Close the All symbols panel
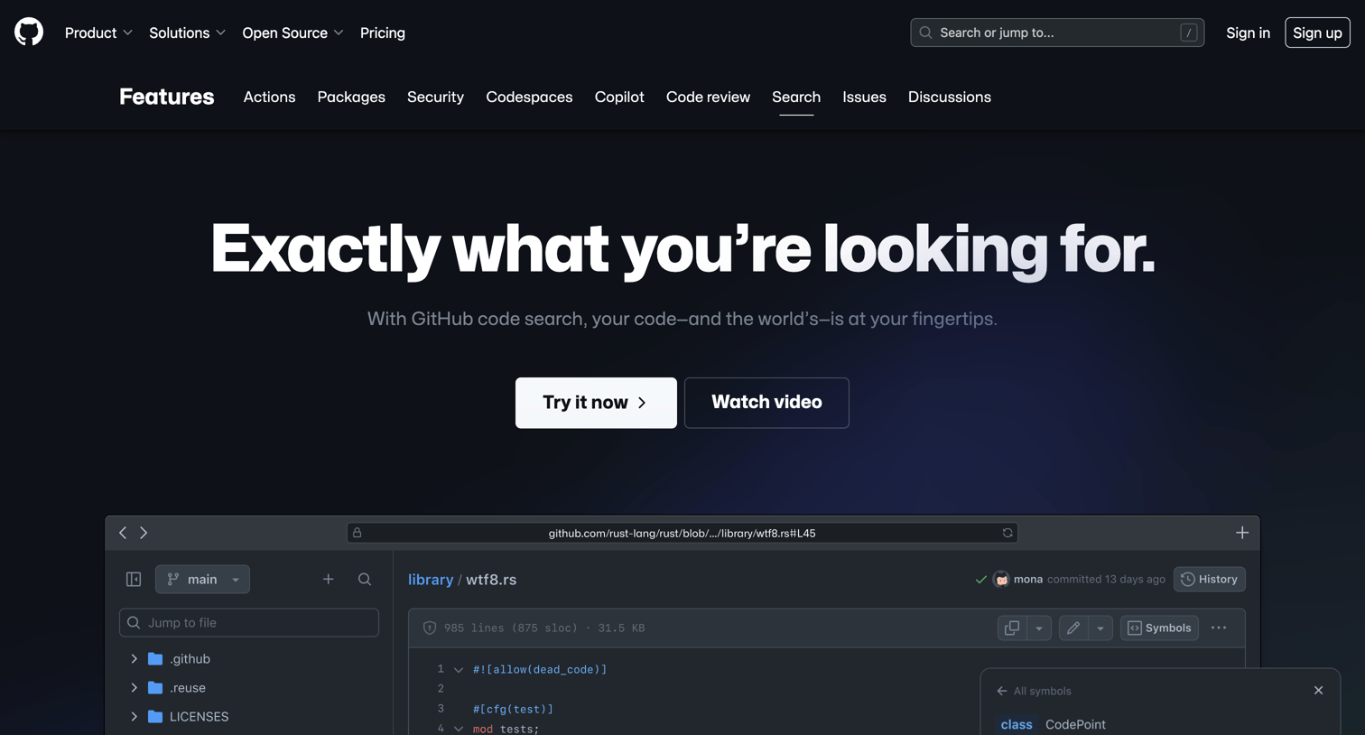 (1318, 691)
